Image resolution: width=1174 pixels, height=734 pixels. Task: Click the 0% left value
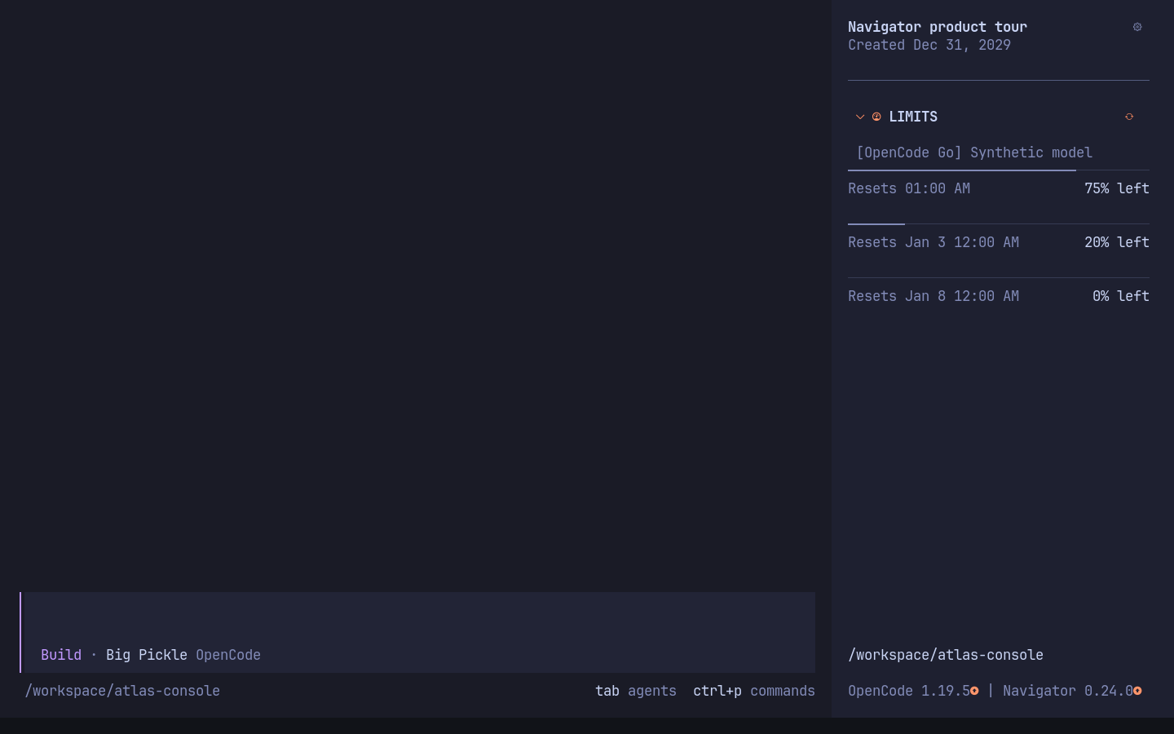(1121, 296)
